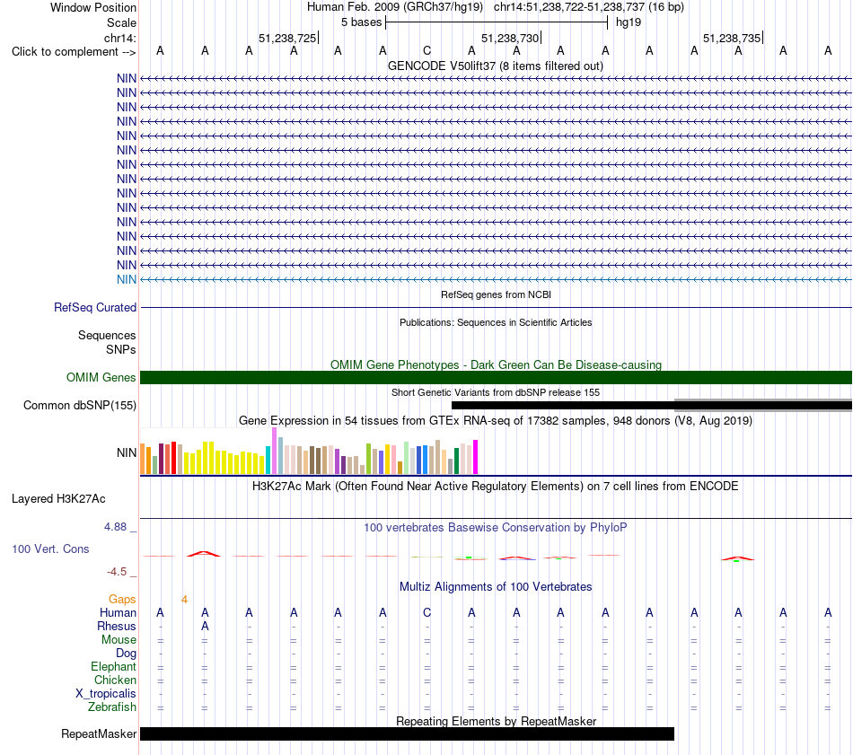Click the 51,238,735 ruler position
This screenshot has width=853, height=755.
tap(732, 38)
